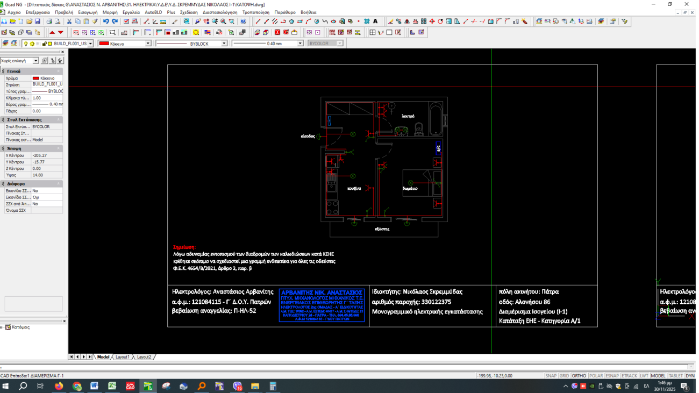The height and width of the screenshot is (393, 699).
Task: Click the Cut scissors icon
Action: (69, 22)
